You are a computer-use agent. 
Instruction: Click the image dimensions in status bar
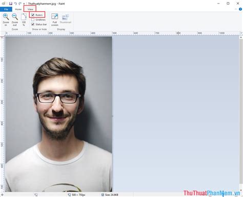pos(78,195)
